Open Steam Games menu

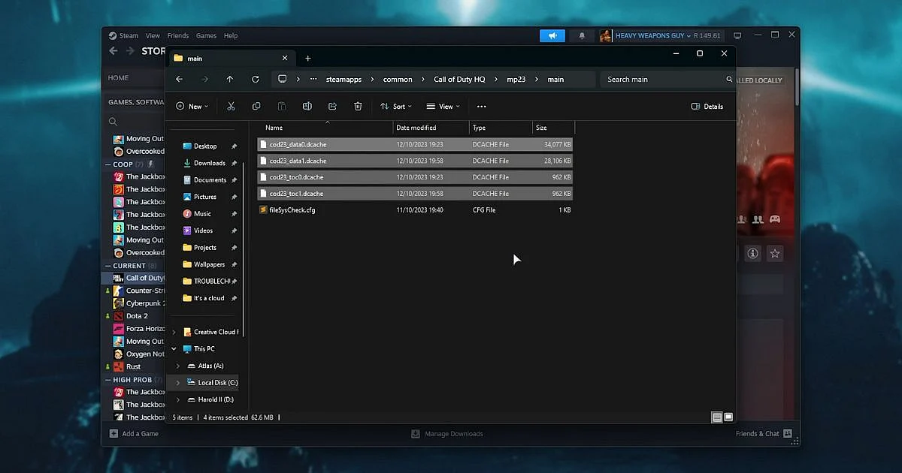206,35
